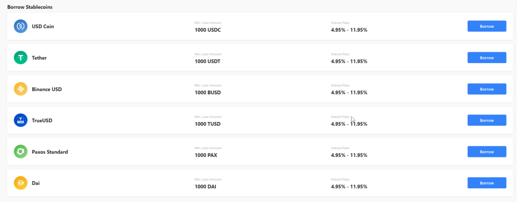The image size is (517, 202).
Task: Select the USD Coin name label
Action: click(43, 26)
